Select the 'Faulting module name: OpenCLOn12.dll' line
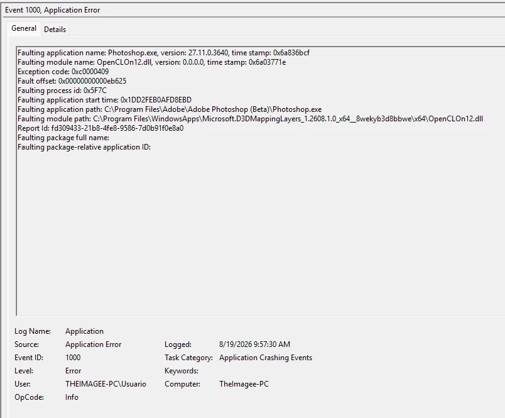This screenshot has width=505, height=418. pyautogui.click(x=152, y=62)
